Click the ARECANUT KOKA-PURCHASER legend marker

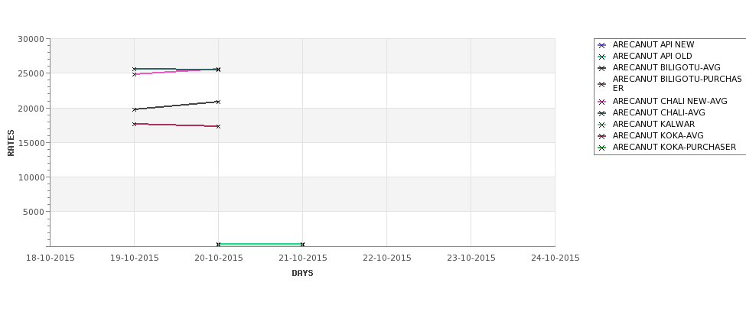(601, 148)
